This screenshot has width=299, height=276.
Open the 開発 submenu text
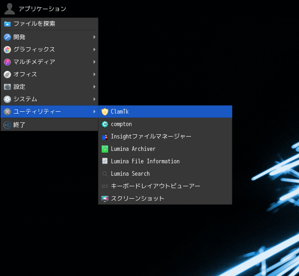click(x=19, y=37)
